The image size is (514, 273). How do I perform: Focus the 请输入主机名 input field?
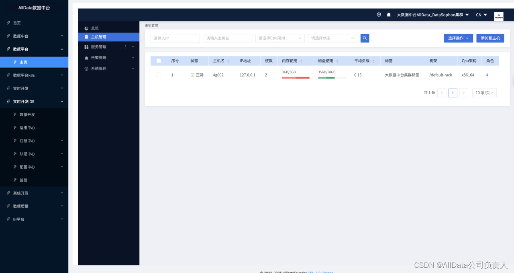pyautogui.click(x=228, y=38)
